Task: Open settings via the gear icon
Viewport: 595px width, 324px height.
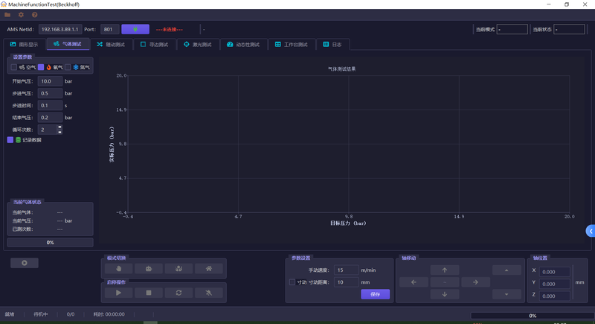Action: click(21, 15)
